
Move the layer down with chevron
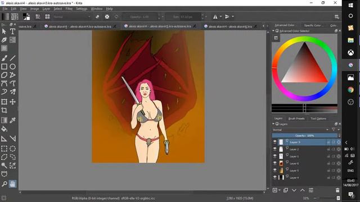(x=294, y=190)
